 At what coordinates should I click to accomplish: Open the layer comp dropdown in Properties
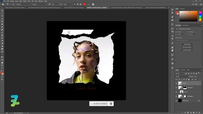[x=188, y=40]
